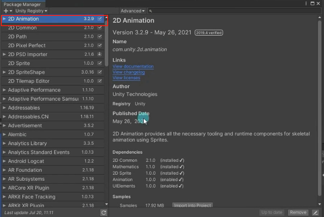Screen dimensions: 324x217
Task: Click the Animation dependency entry
Action: (x=148, y=179)
